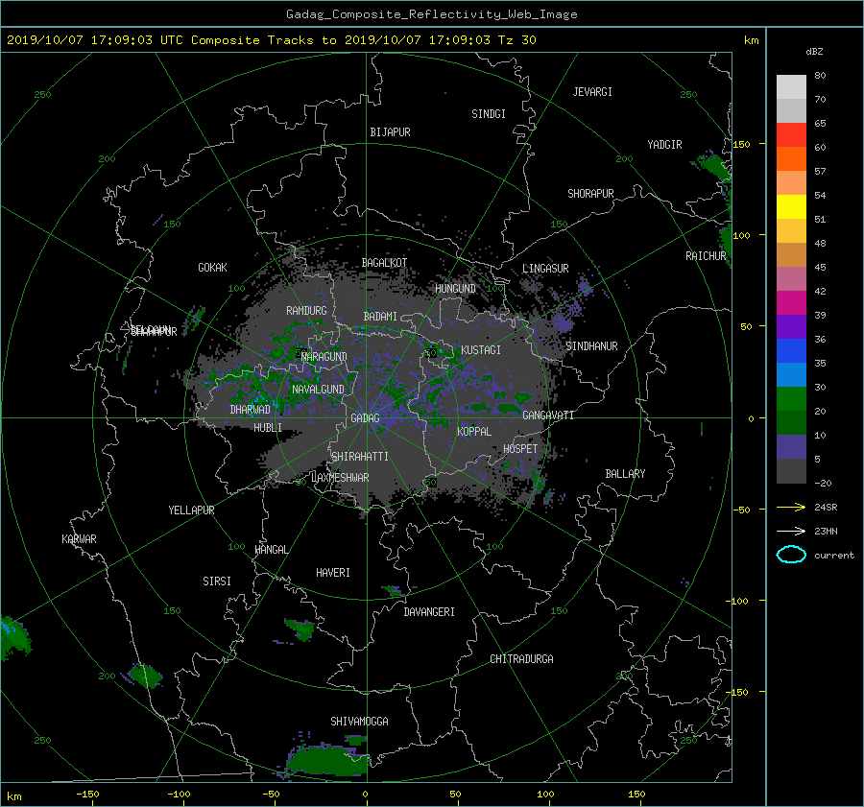Select the HUBLI label on map
864x807 pixels.
[x=268, y=428]
